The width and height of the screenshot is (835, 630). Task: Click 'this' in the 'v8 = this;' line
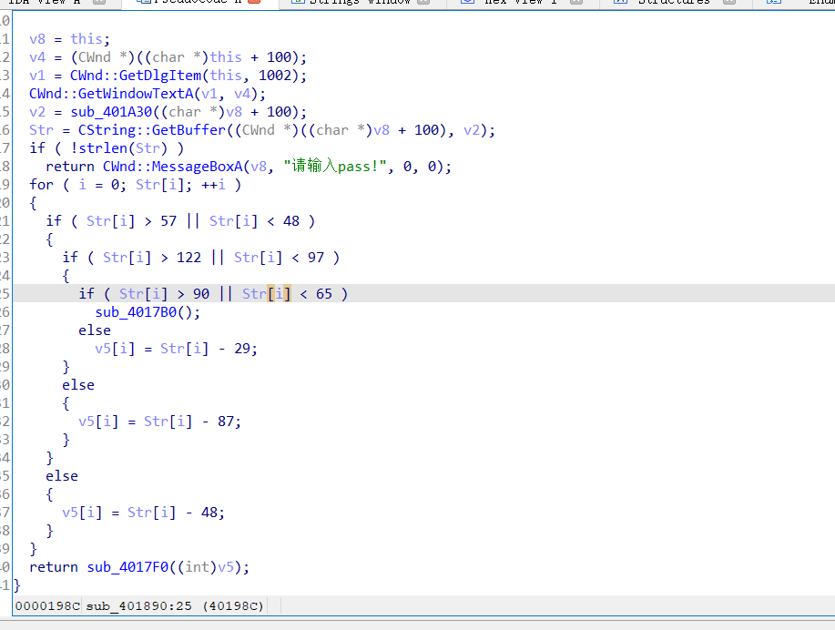coord(87,39)
